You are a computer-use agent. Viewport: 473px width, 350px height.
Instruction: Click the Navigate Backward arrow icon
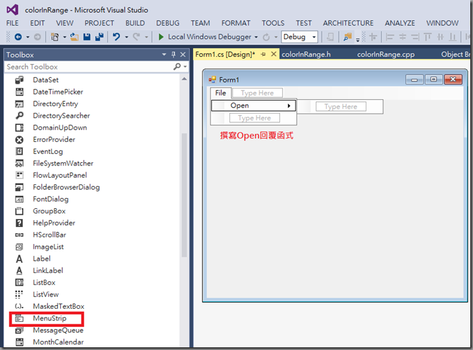18,37
